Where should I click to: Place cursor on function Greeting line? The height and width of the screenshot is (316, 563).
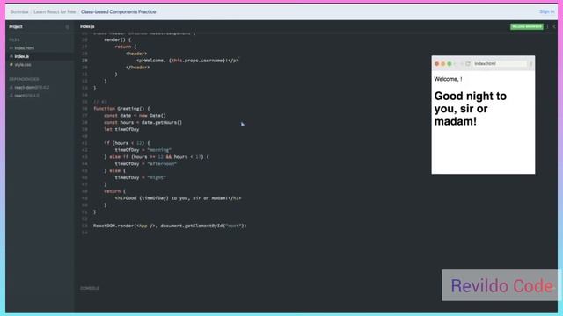coord(121,109)
